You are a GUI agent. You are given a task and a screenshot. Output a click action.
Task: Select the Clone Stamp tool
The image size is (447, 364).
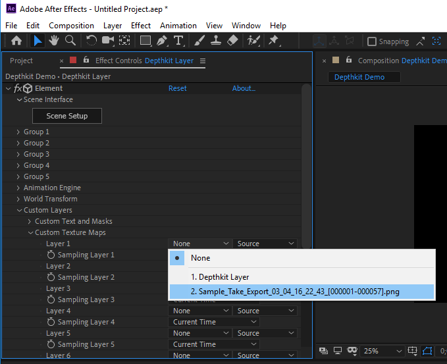(x=215, y=41)
